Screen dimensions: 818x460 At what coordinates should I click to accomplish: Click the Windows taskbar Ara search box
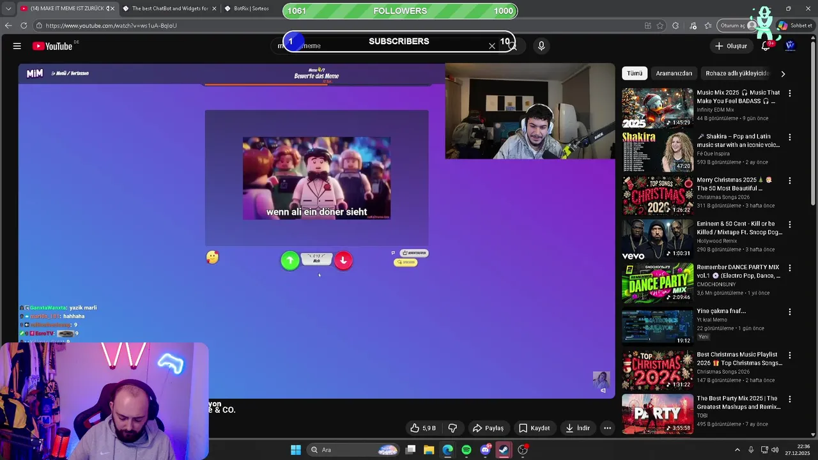[x=353, y=450]
